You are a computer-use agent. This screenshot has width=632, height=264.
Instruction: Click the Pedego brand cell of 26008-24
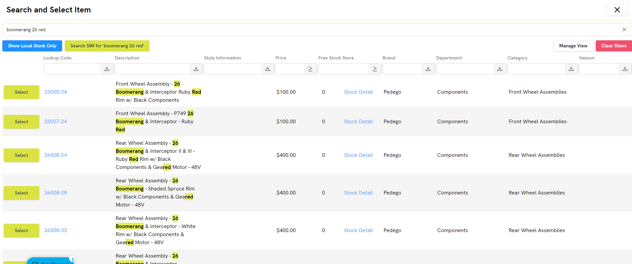(392, 155)
